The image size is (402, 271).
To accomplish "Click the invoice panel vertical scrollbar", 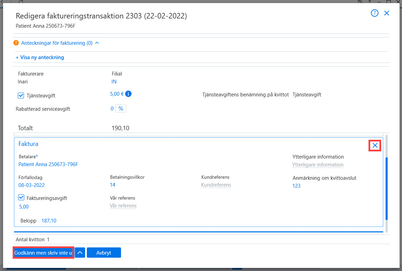I will [x=386, y=188].
